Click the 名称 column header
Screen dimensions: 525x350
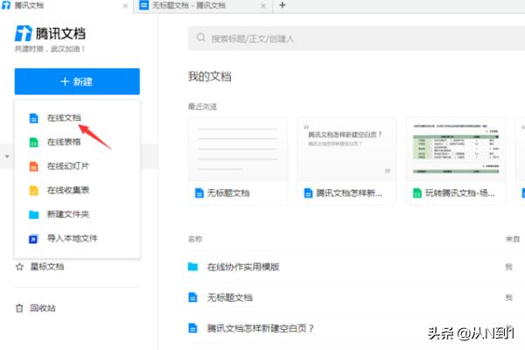coord(195,239)
